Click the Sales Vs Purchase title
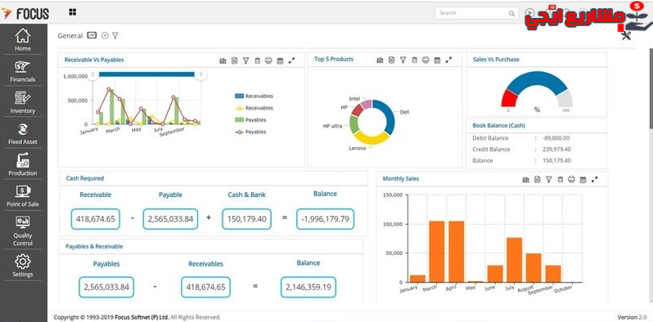The height and width of the screenshot is (322, 653). tap(496, 60)
